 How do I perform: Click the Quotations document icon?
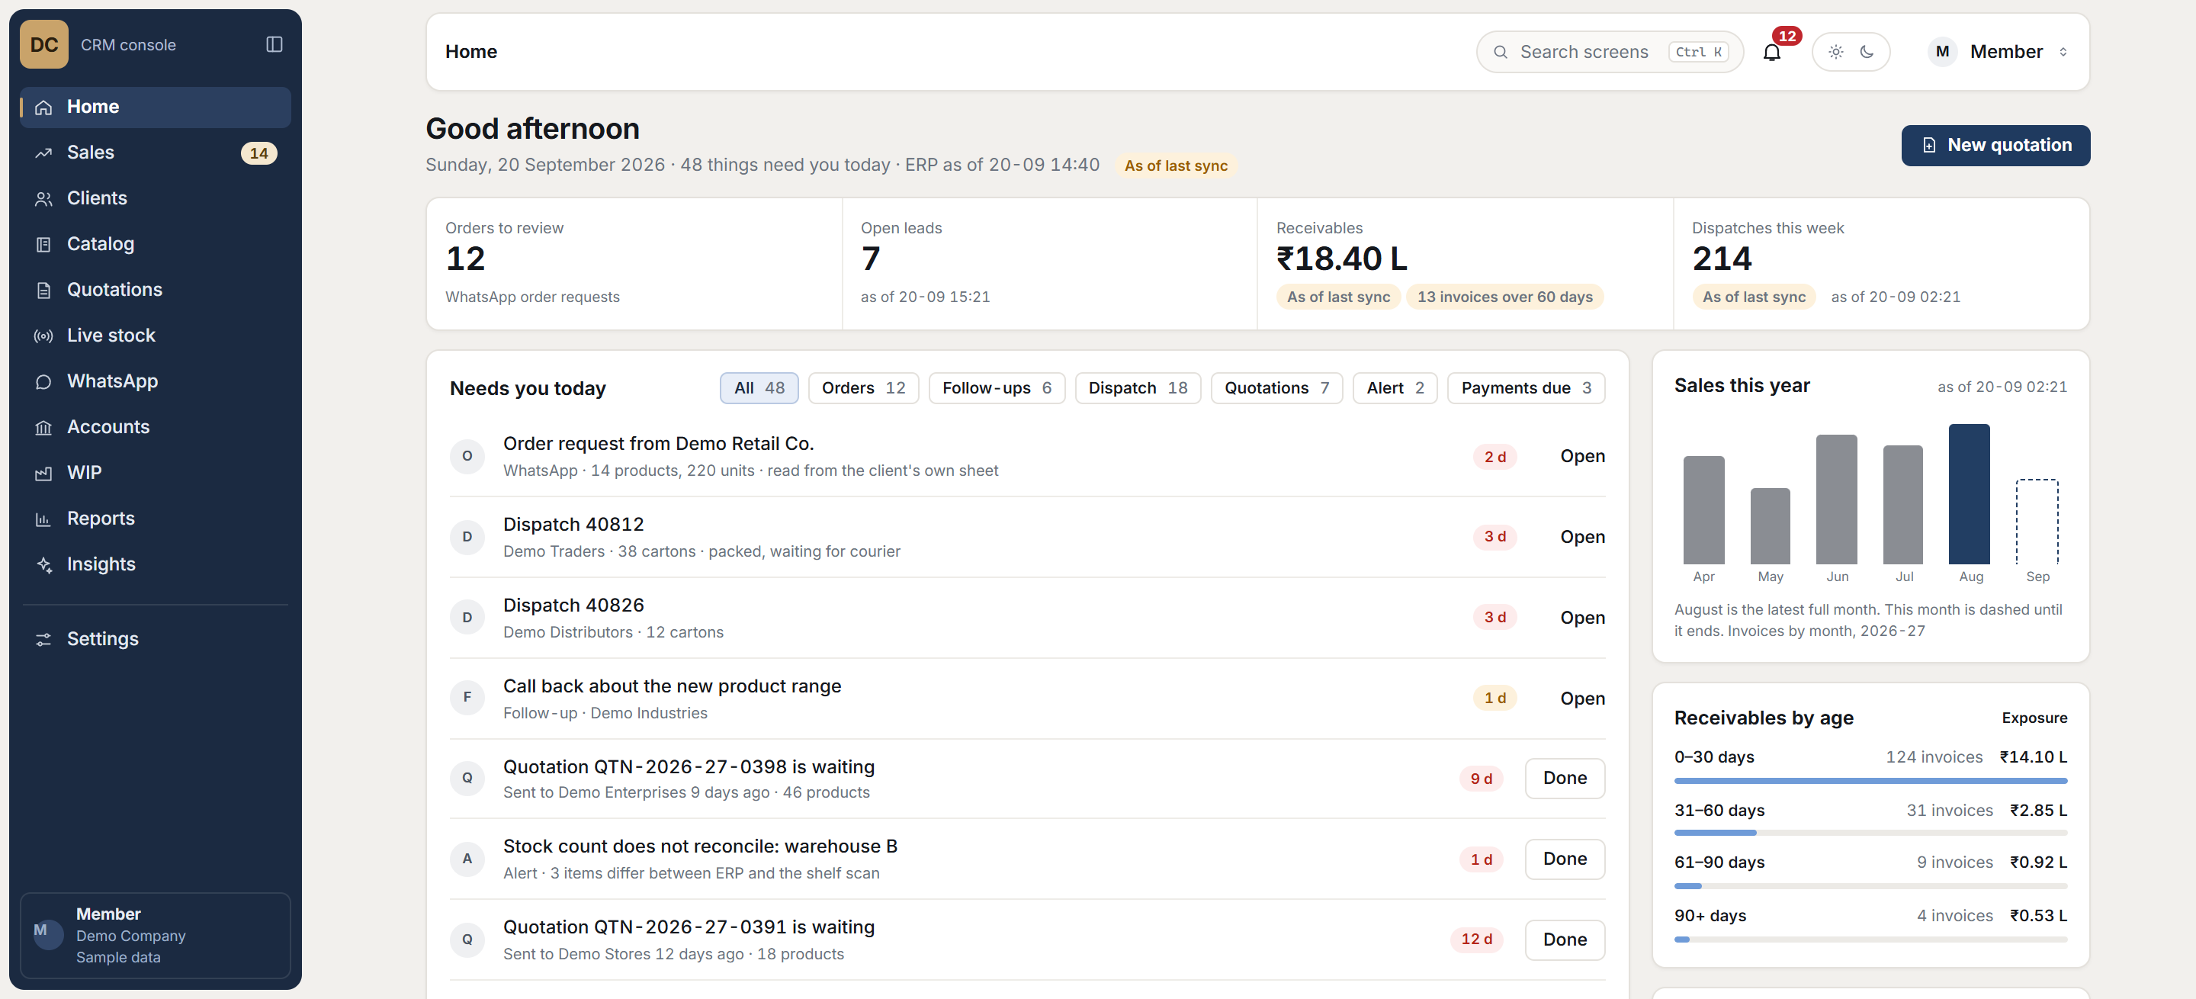pos(43,291)
